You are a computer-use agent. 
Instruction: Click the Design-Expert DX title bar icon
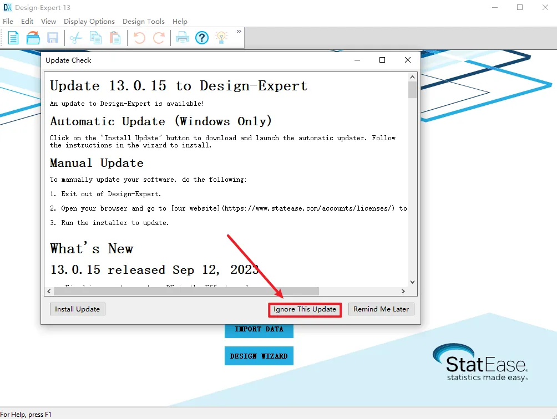tap(7, 7)
